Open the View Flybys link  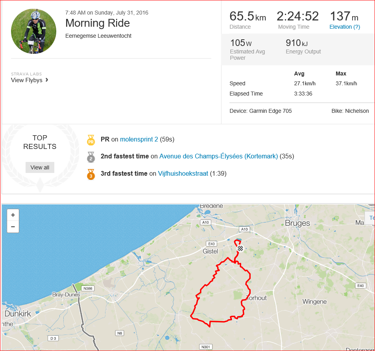pos(26,80)
